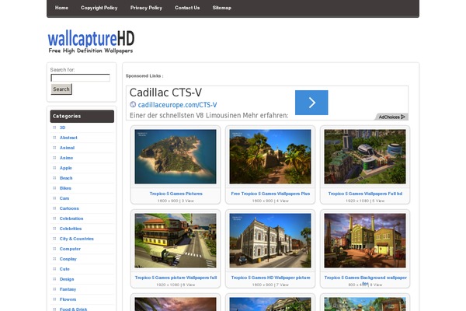This screenshot has height=311, width=466.
Task: Click the Sponsored Links label
Action: click(144, 76)
